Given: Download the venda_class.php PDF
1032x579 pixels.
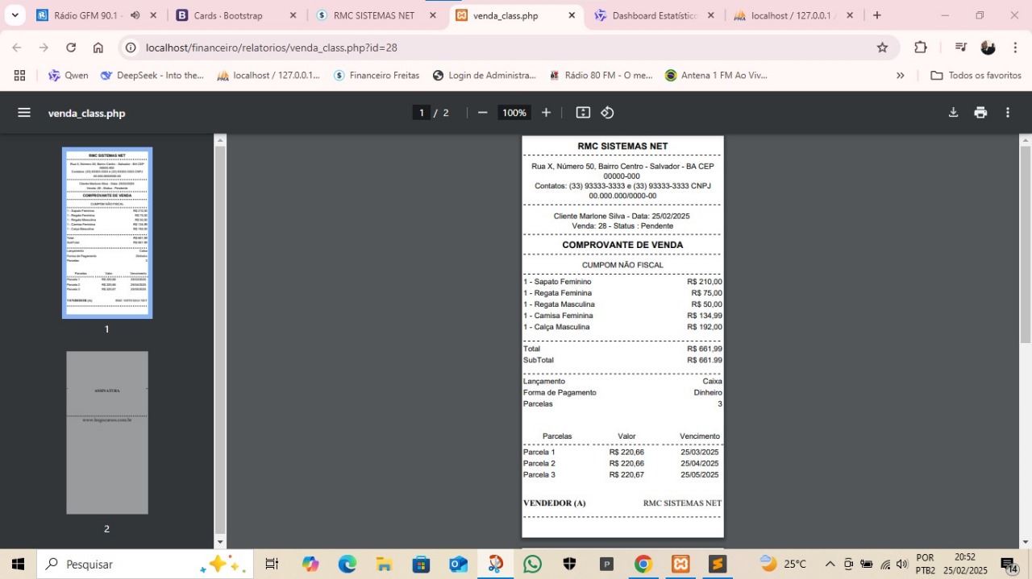Looking at the screenshot, I should click(x=953, y=113).
